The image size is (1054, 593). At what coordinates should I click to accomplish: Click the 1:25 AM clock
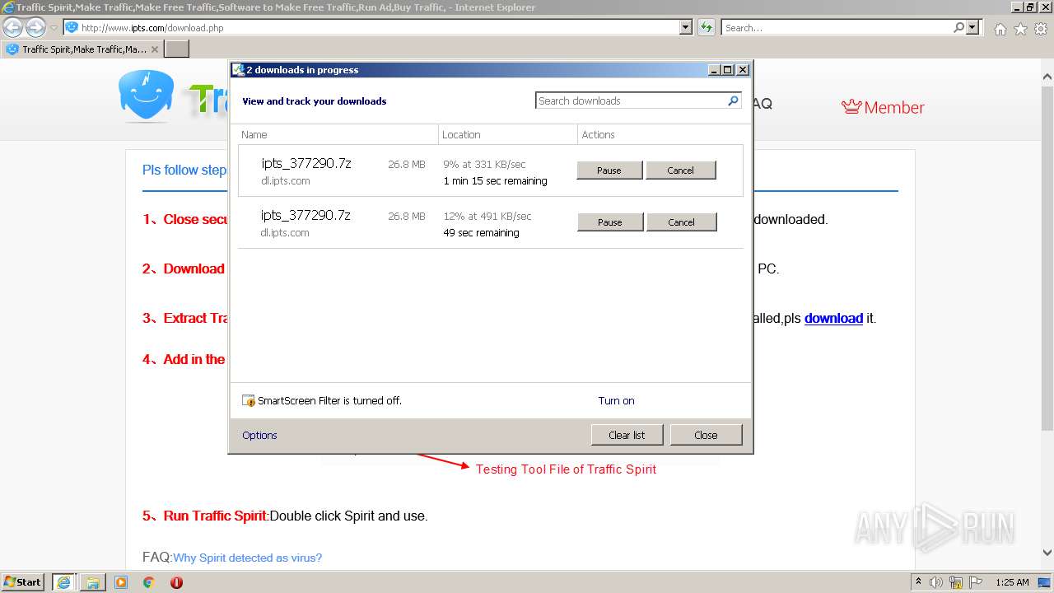(x=1012, y=582)
